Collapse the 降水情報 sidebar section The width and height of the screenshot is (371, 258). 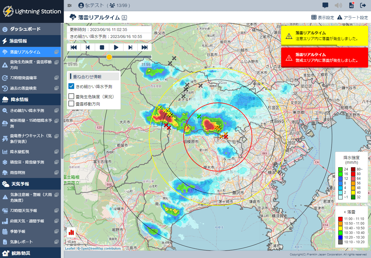point(30,99)
